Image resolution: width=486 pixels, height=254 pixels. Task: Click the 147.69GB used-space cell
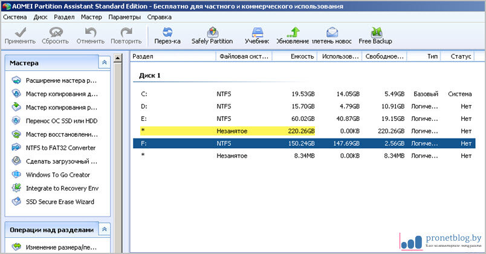[346, 143]
